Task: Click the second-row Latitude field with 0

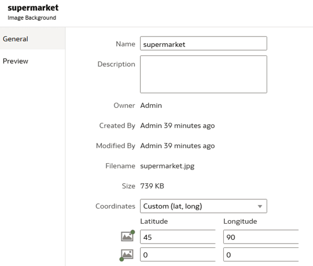Action: pyautogui.click(x=177, y=255)
